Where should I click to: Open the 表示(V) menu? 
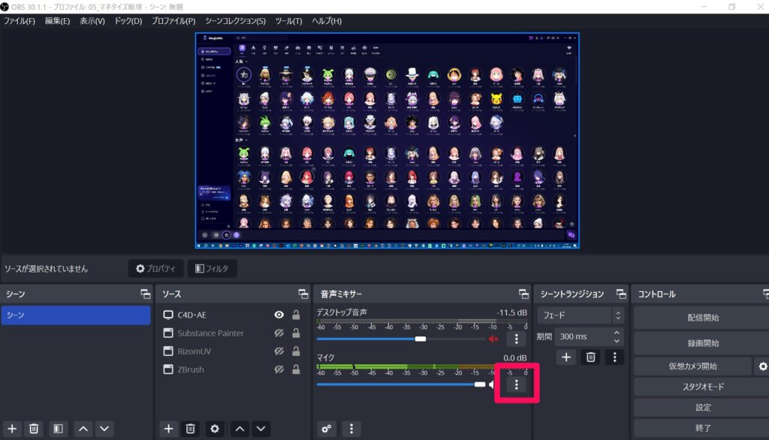92,21
